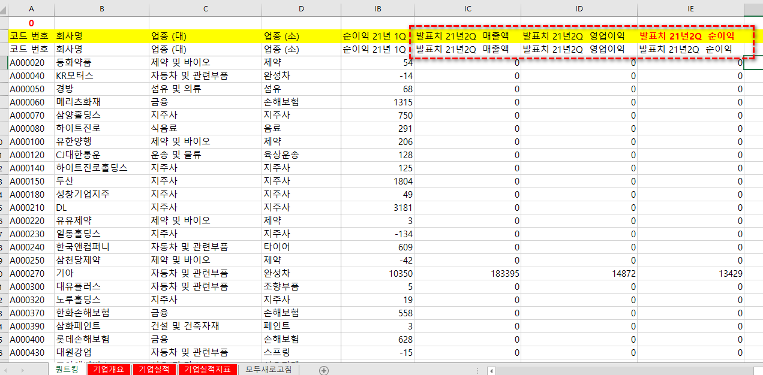
Task: Click operating profit value 14872
Action: tap(579, 273)
